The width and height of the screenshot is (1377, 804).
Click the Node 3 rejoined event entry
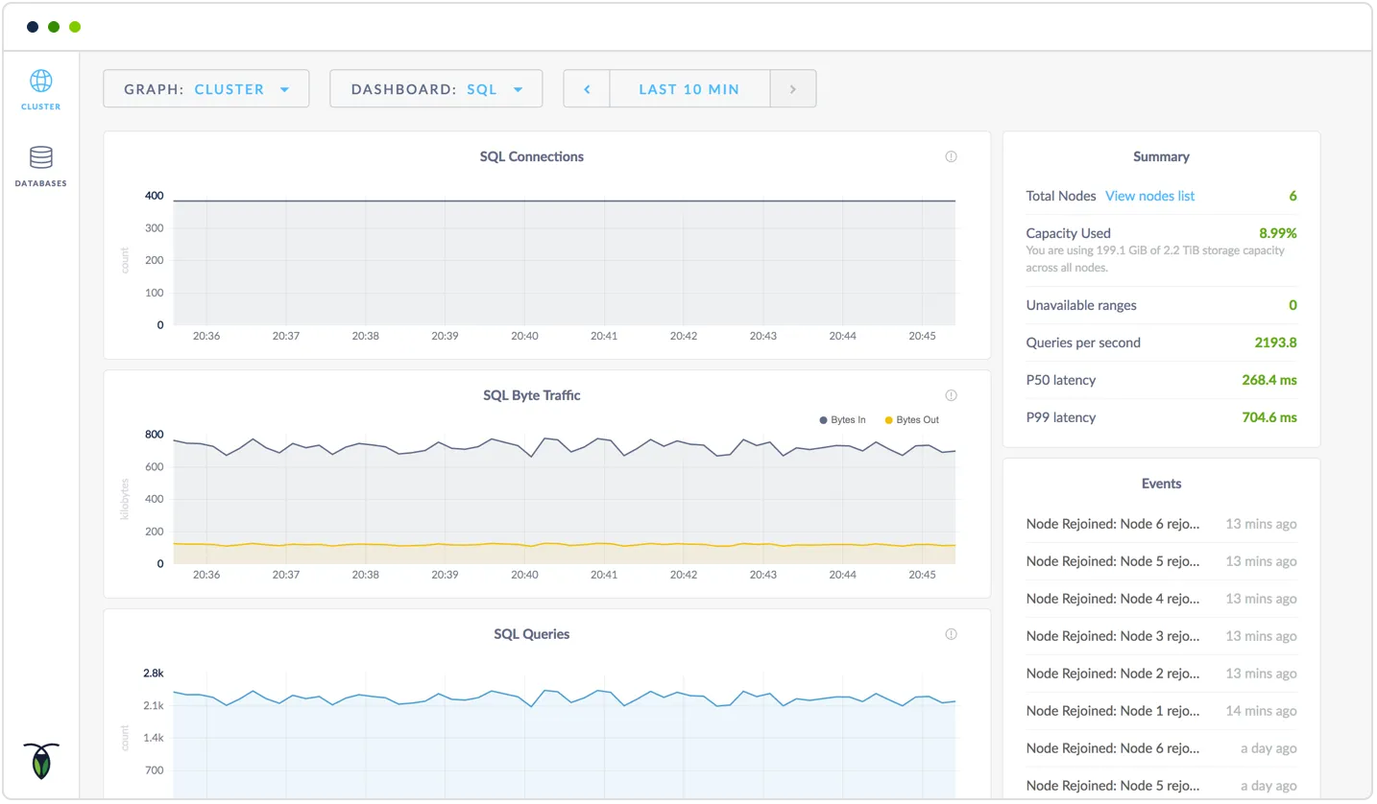point(1112,636)
